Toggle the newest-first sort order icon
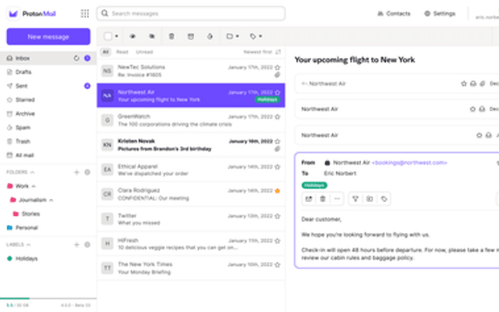Image resolution: width=499 pixels, height=312 pixels. 278,52
